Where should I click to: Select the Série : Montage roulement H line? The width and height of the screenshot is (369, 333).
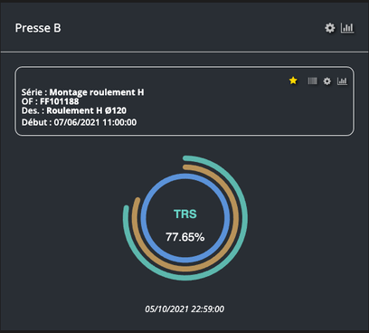pyautogui.click(x=82, y=92)
